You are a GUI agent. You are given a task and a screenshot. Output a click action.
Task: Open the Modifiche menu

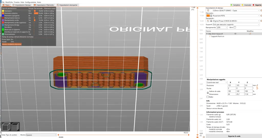coord(9,2)
